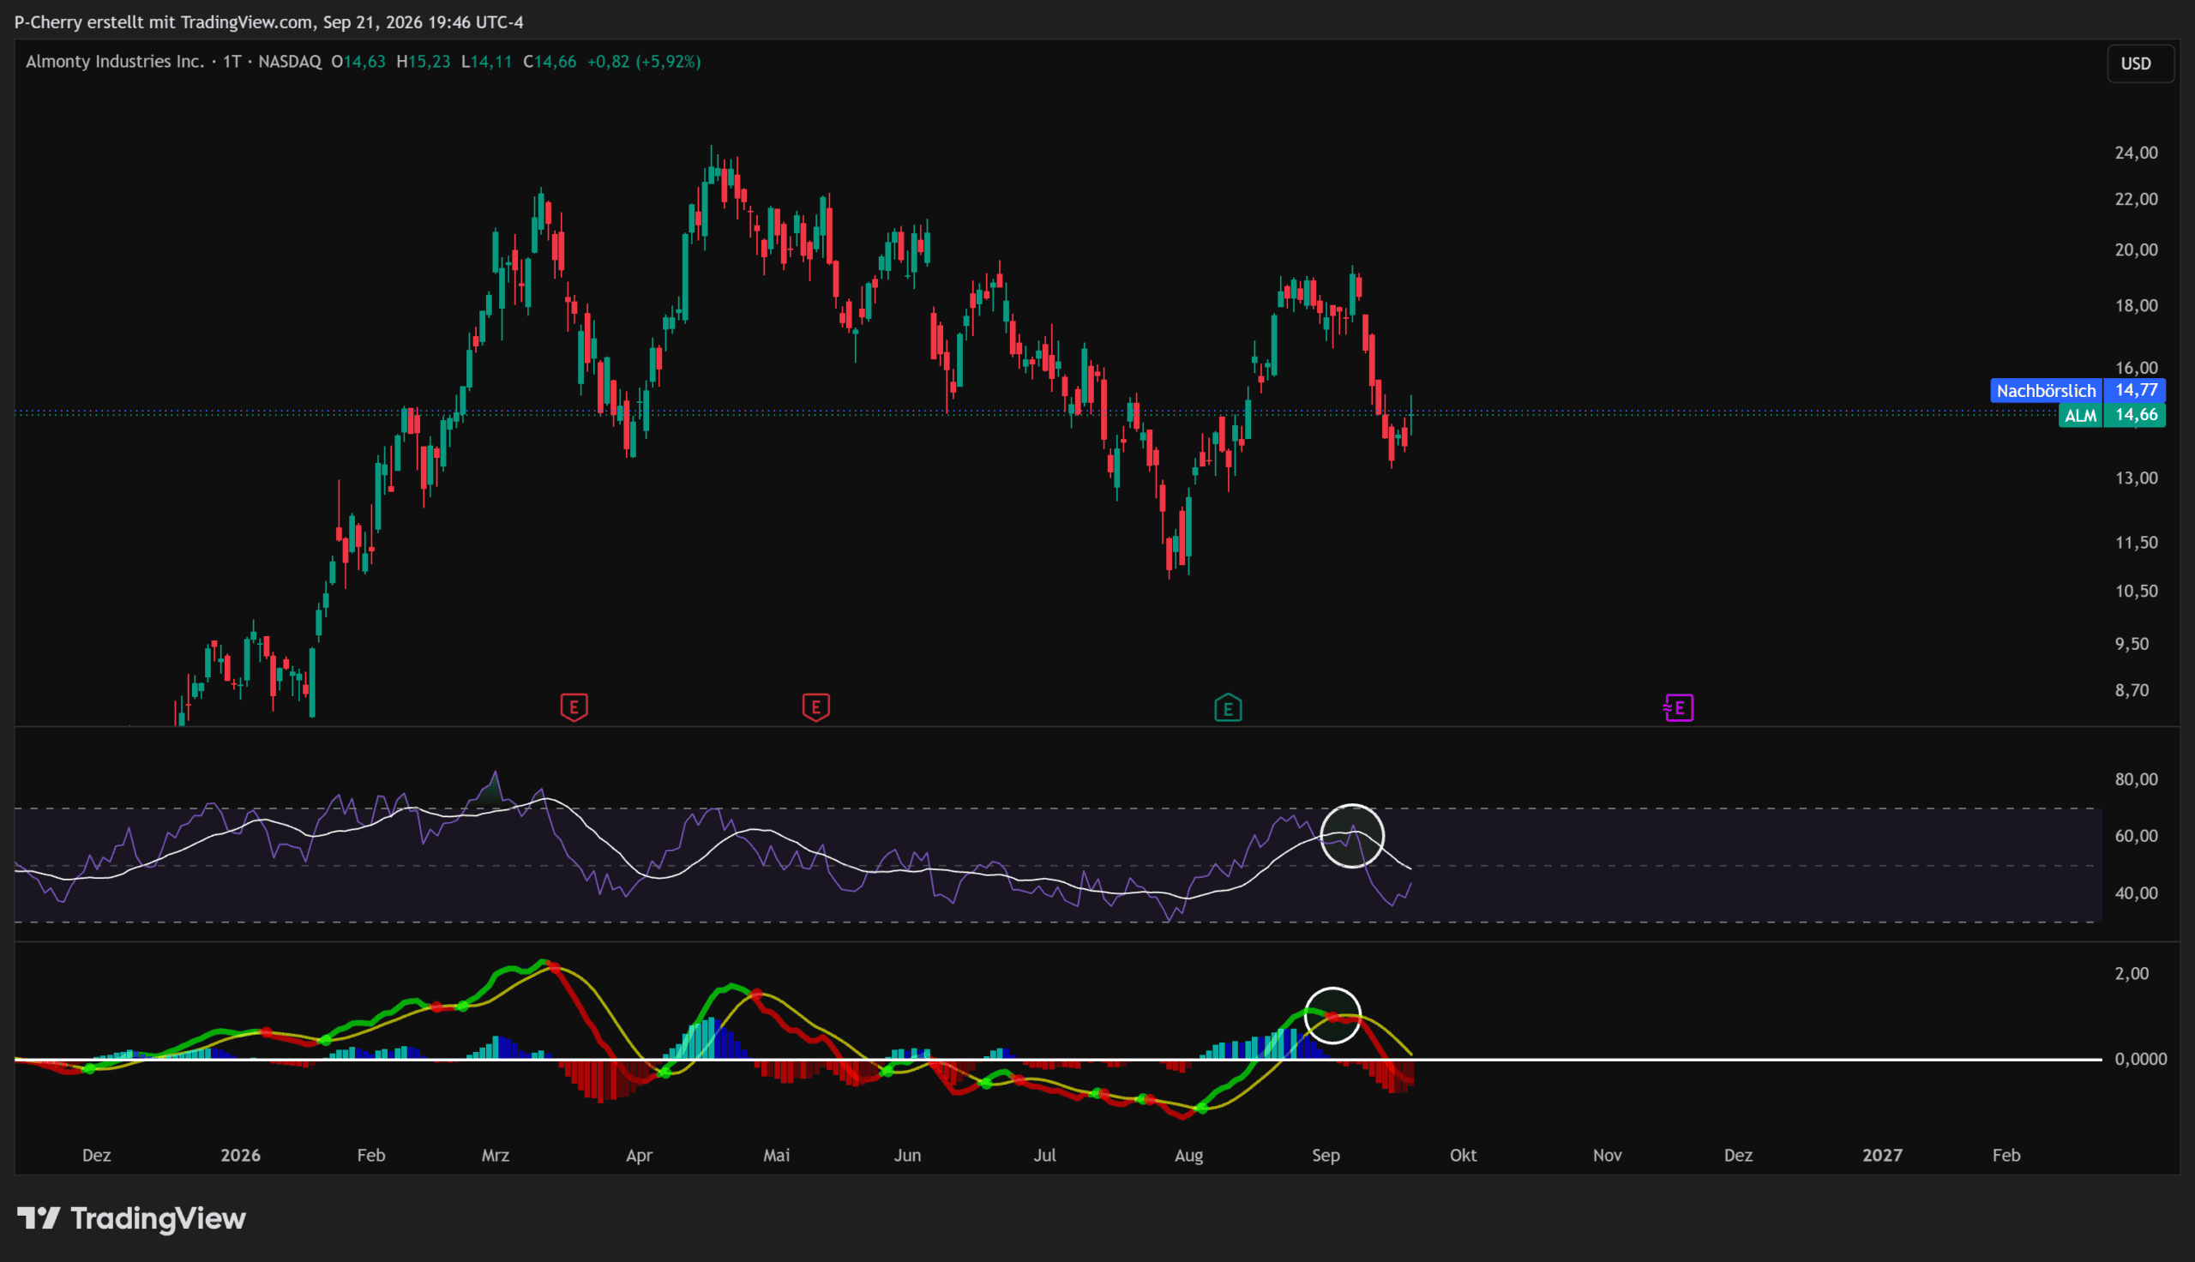Select the white circle on RSI panel

1352,837
